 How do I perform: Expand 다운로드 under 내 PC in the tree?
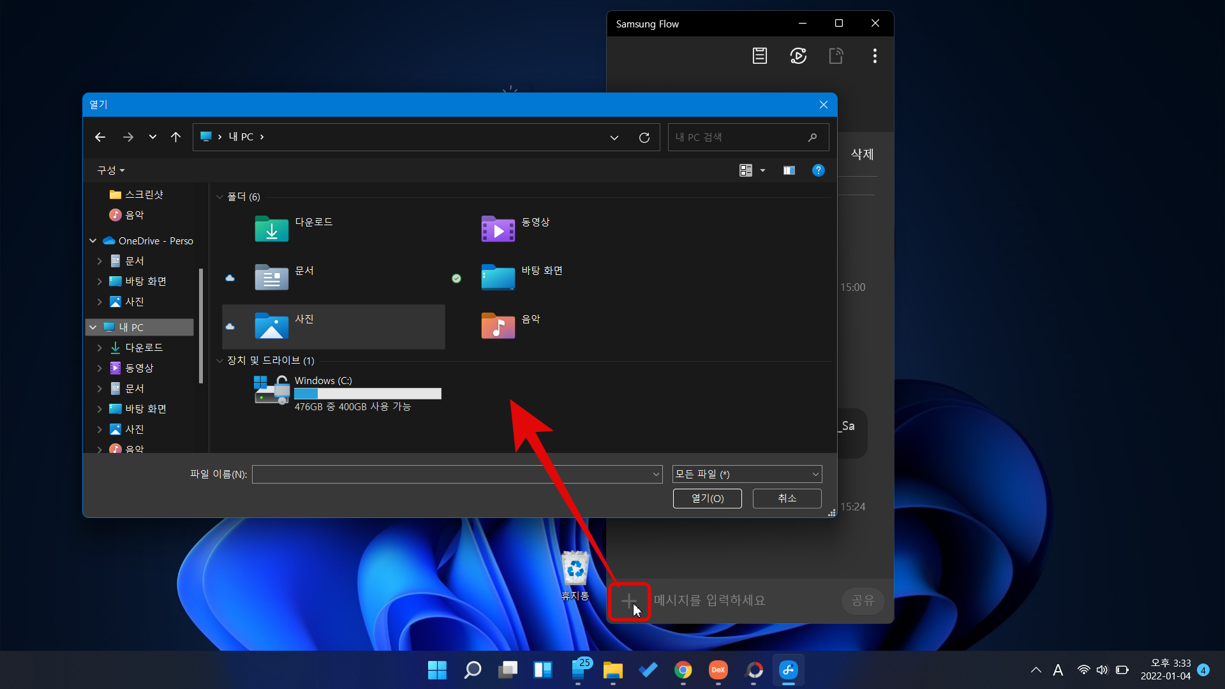tap(100, 348)
